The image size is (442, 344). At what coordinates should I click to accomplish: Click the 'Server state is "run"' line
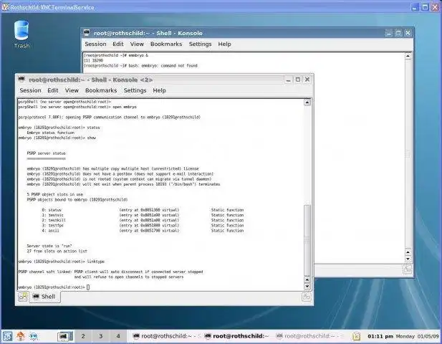pos(49,246)
